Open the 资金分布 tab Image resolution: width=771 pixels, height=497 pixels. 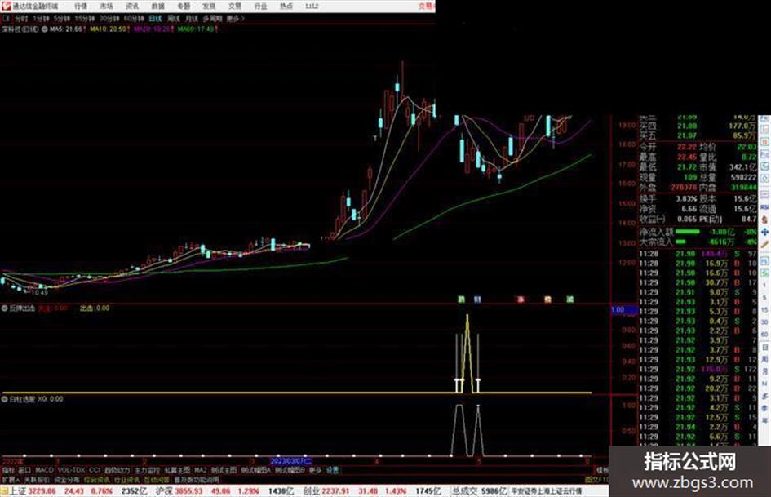(67, 480)
